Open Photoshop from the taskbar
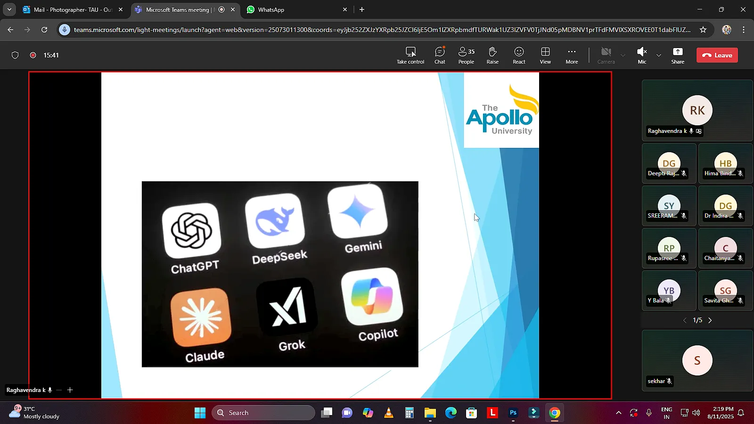754x424 pixels. click(x=513, y=413)
